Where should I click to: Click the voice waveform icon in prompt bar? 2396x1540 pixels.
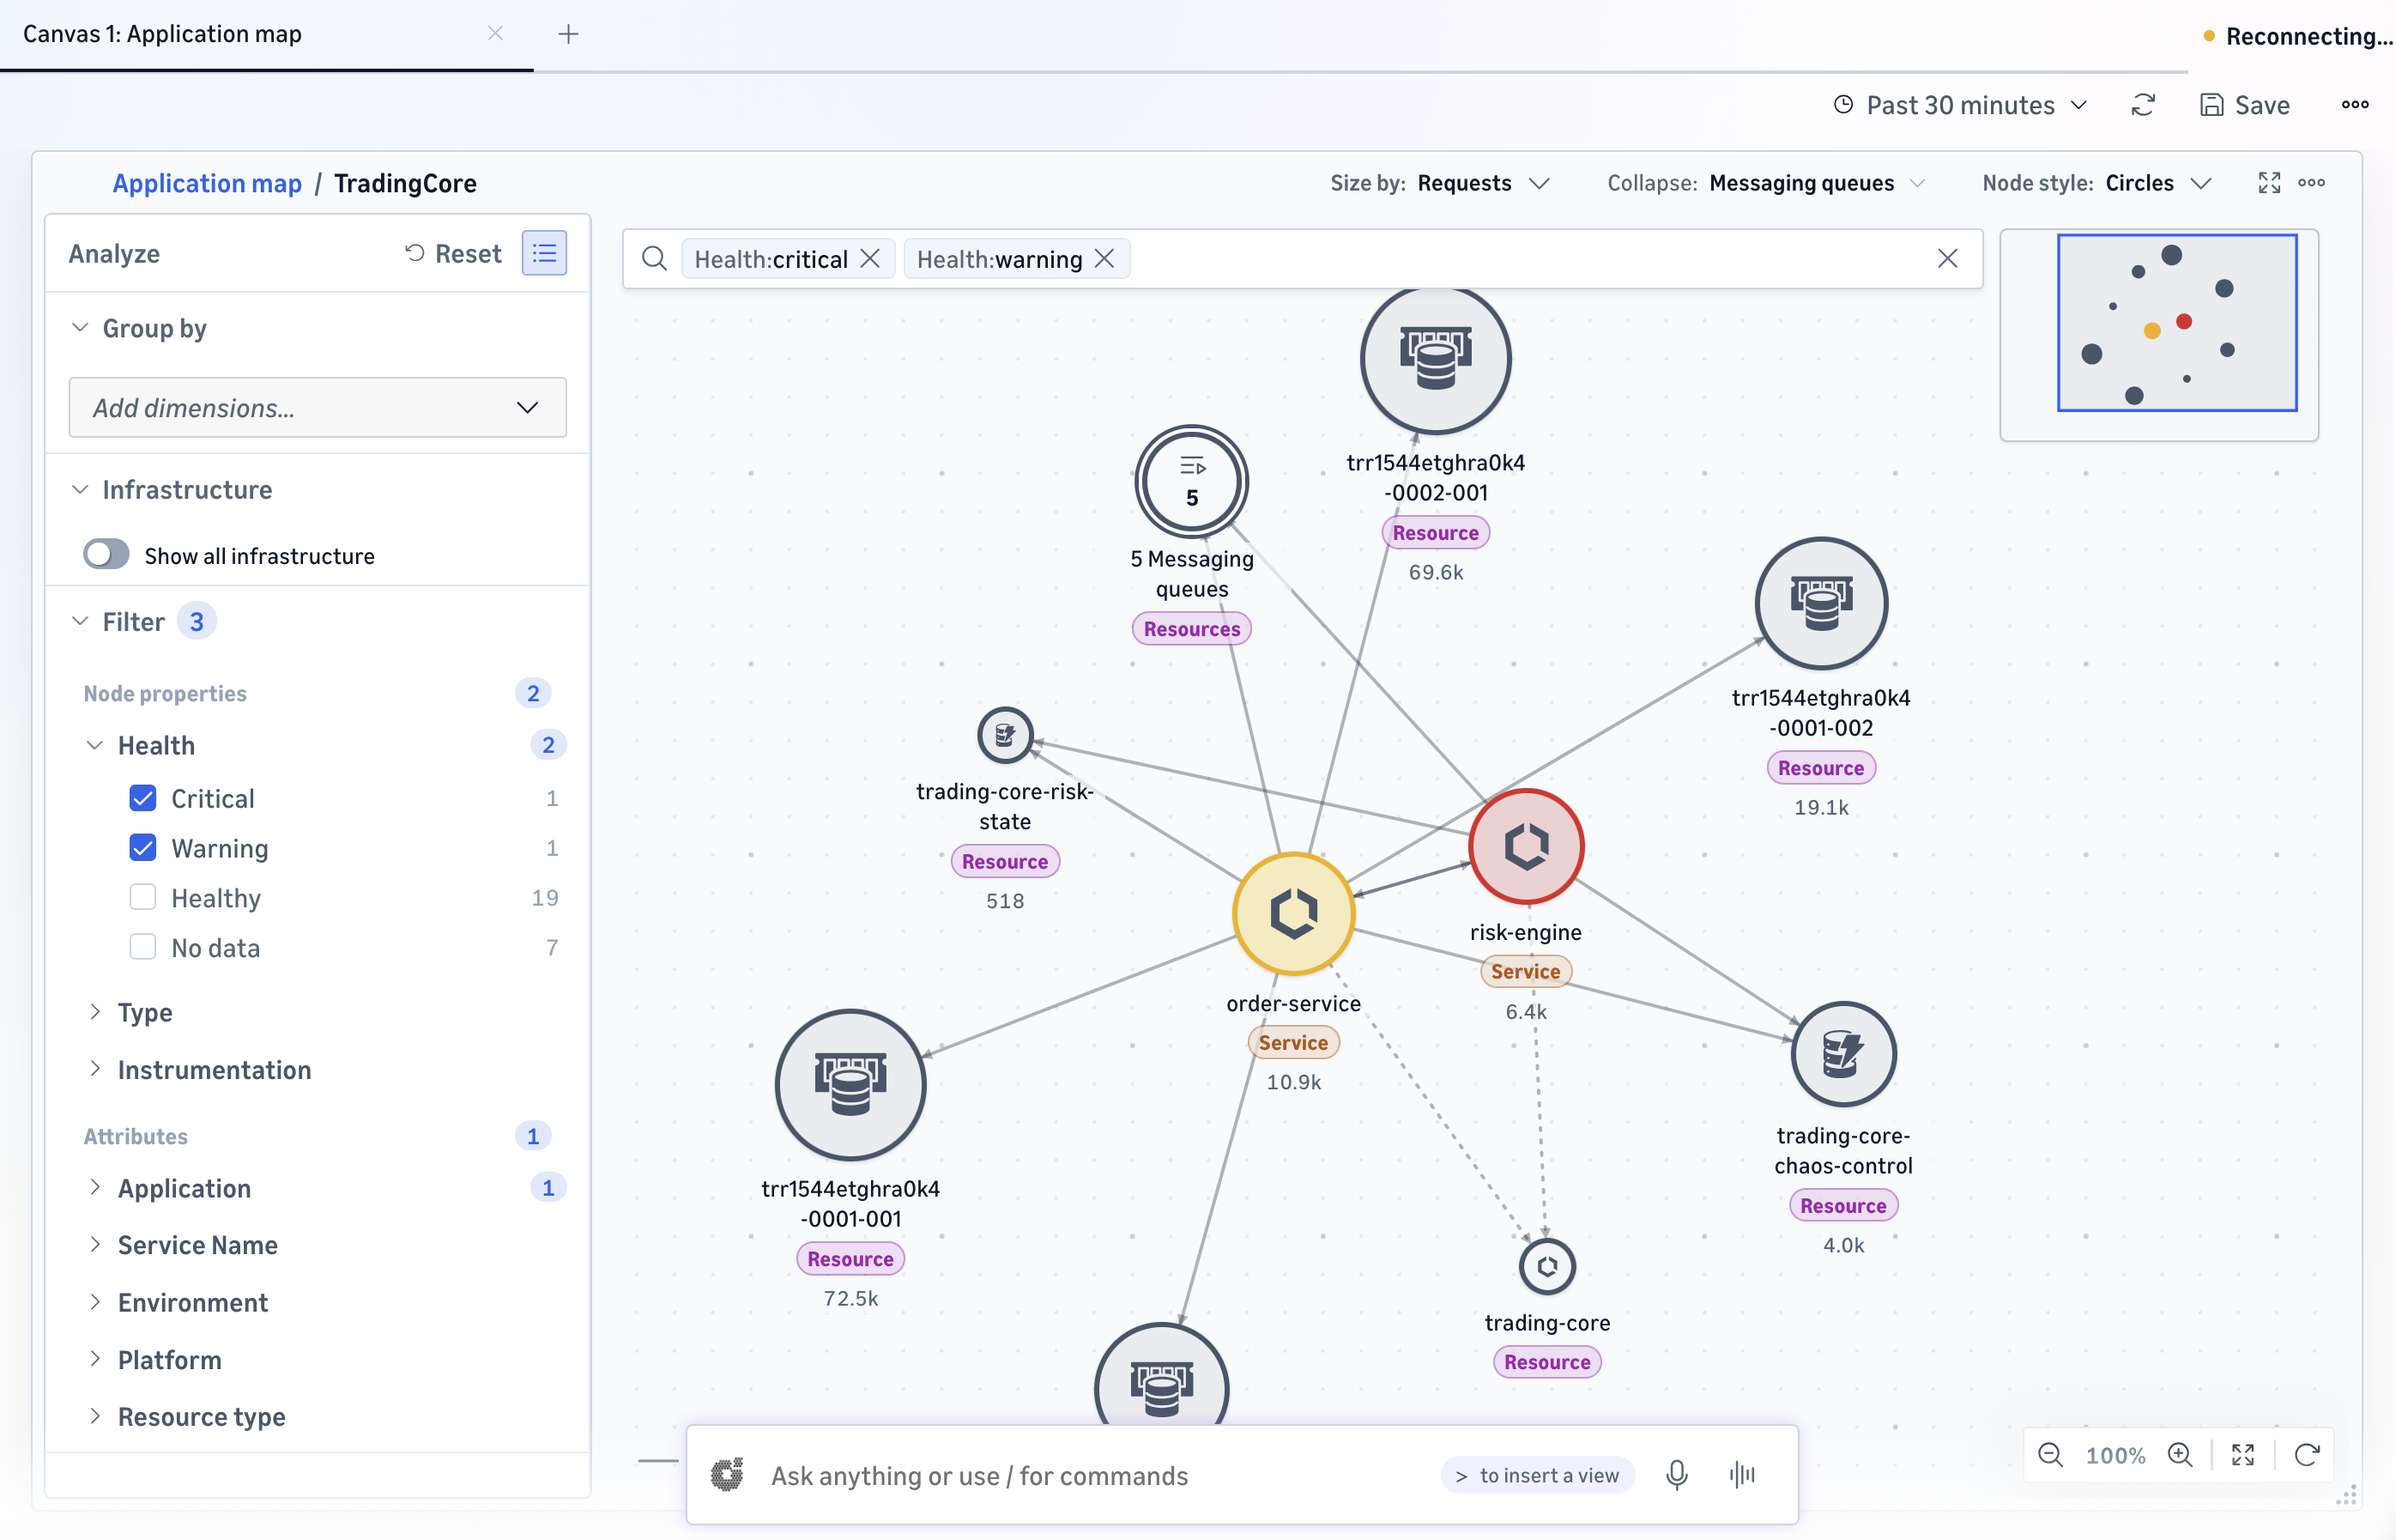(x=1741, y=1474)
